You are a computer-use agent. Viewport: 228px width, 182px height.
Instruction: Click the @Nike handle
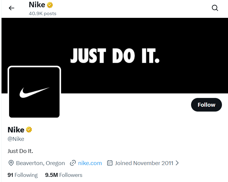click(x=16, y=139)
